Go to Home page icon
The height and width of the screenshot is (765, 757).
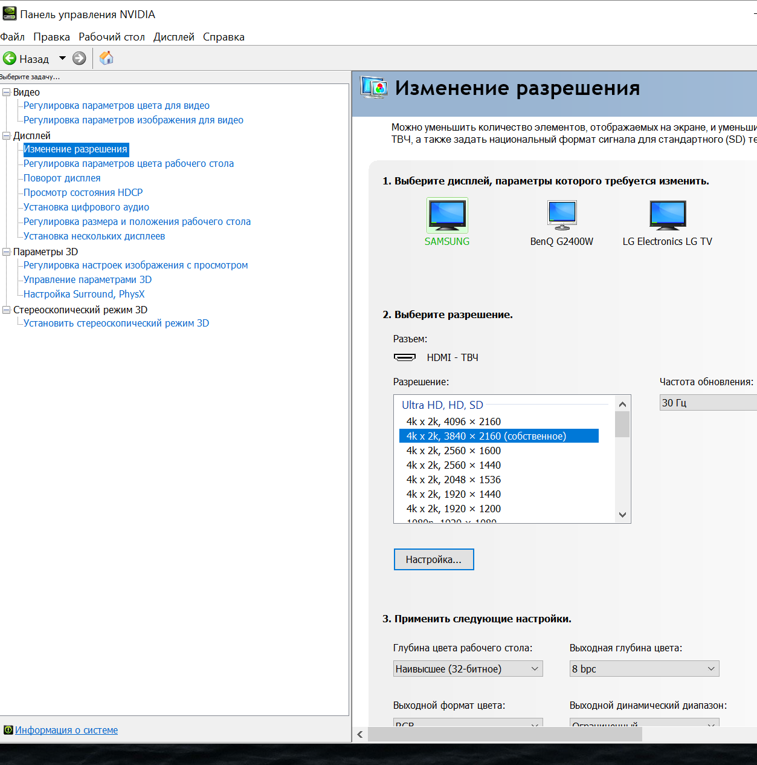pos(106,58)
